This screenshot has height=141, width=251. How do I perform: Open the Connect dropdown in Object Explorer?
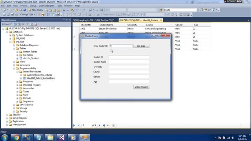click(7, 24)
